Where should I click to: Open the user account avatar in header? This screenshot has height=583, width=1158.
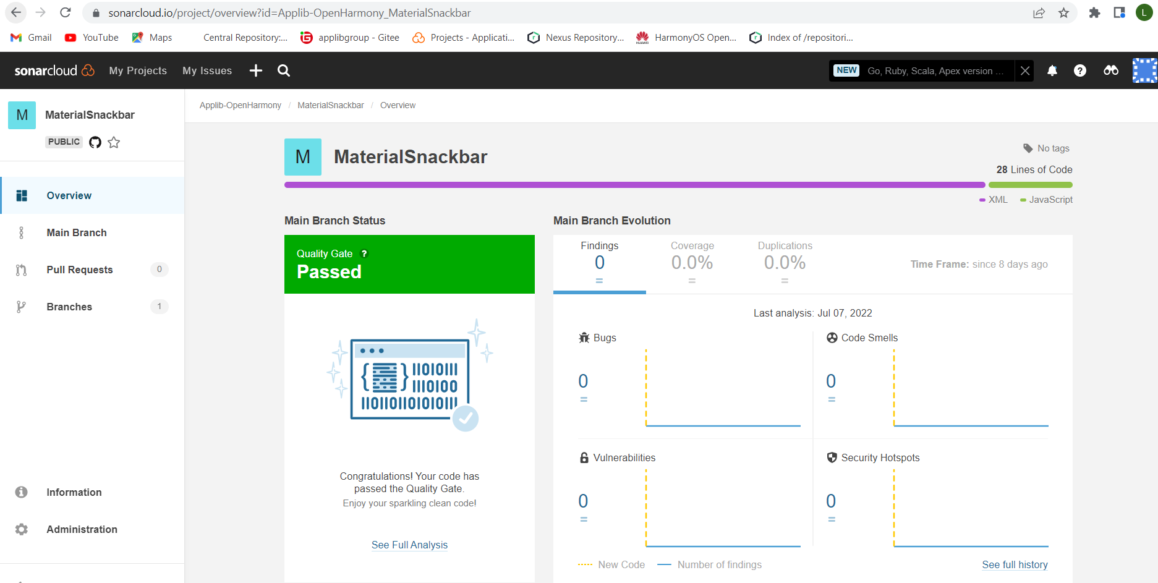coord(1144,70)
